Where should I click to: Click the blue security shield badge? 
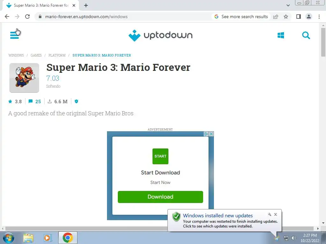point(76,101)
